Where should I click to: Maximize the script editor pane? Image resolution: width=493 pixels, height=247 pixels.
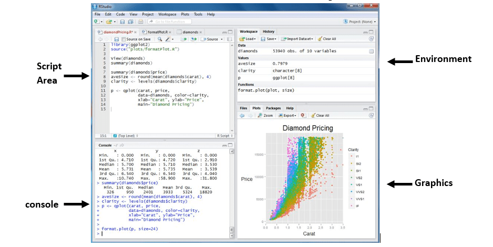[x=230, y=32]
